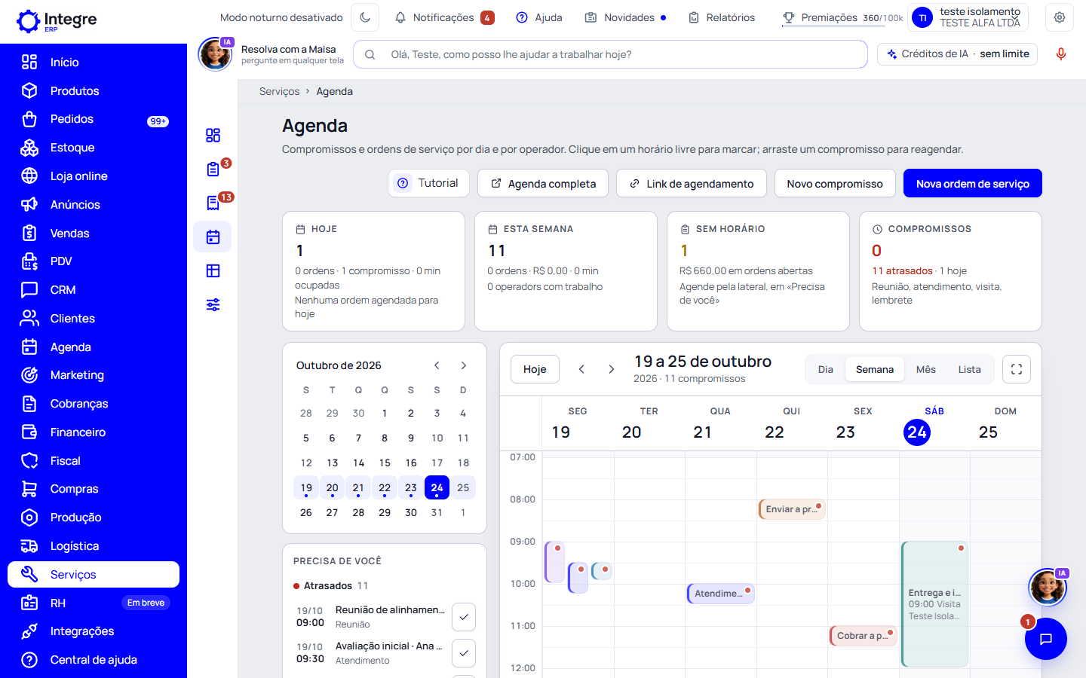1086x678 pixels.
Task: Go to previous month in mini calendar
Action: coord(437,365)
